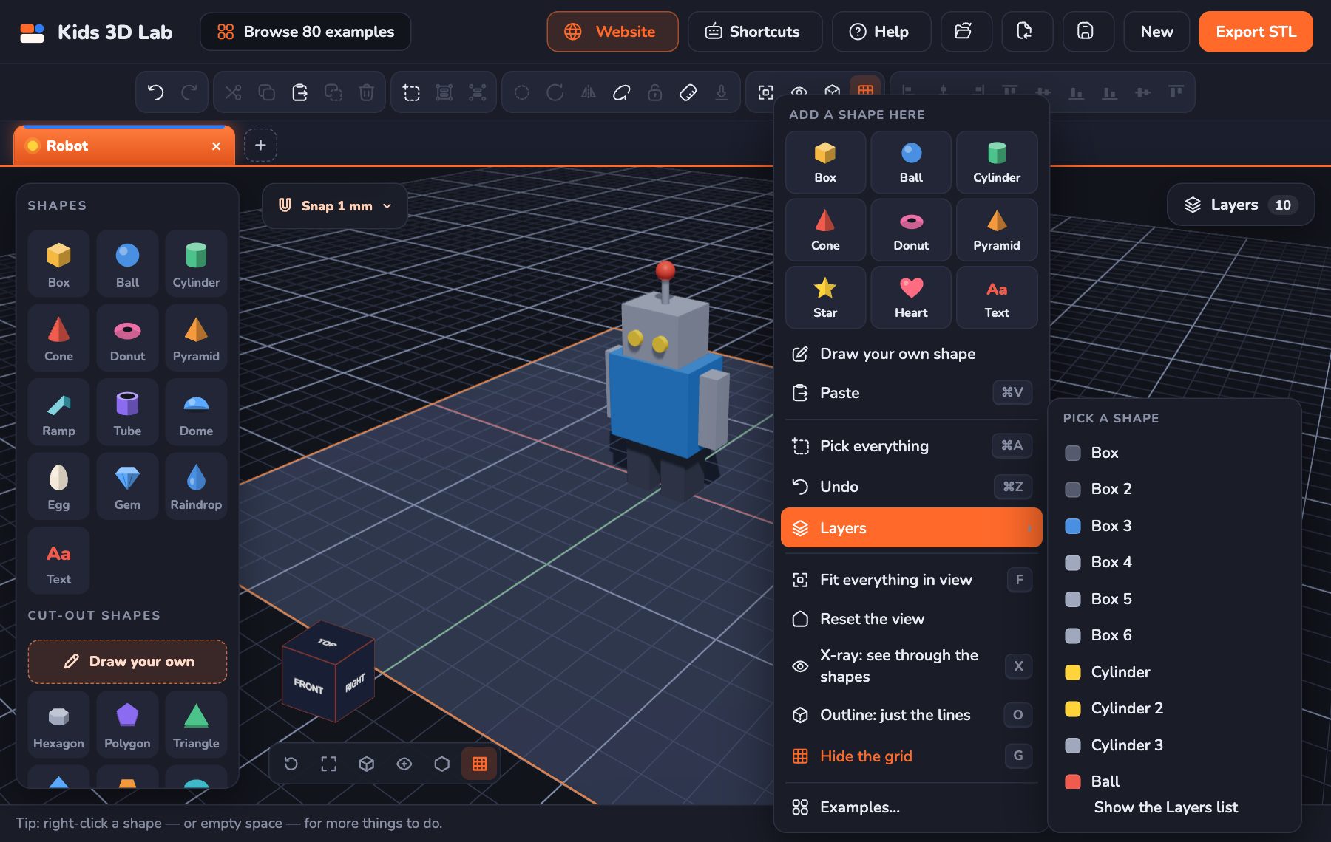1331x842 pixels.
Task: Toggle Outline: just the lines
Action: click(x=911, y=714)
